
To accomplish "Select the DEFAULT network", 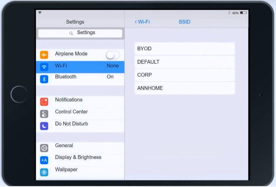I will [x=184, y=62].
